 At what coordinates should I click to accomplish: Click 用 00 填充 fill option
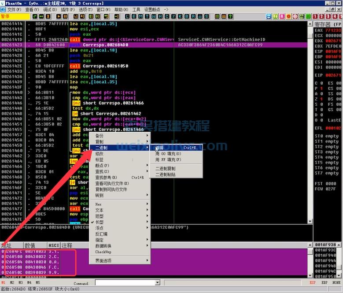[168, 154]
